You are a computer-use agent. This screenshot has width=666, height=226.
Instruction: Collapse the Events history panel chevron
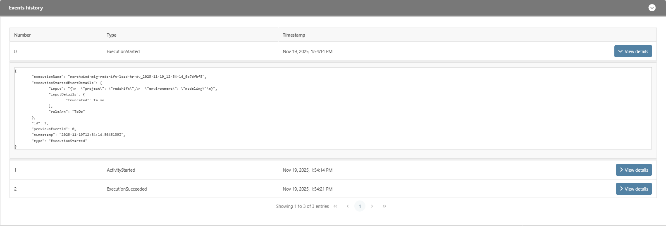click(x=652, y=8)
